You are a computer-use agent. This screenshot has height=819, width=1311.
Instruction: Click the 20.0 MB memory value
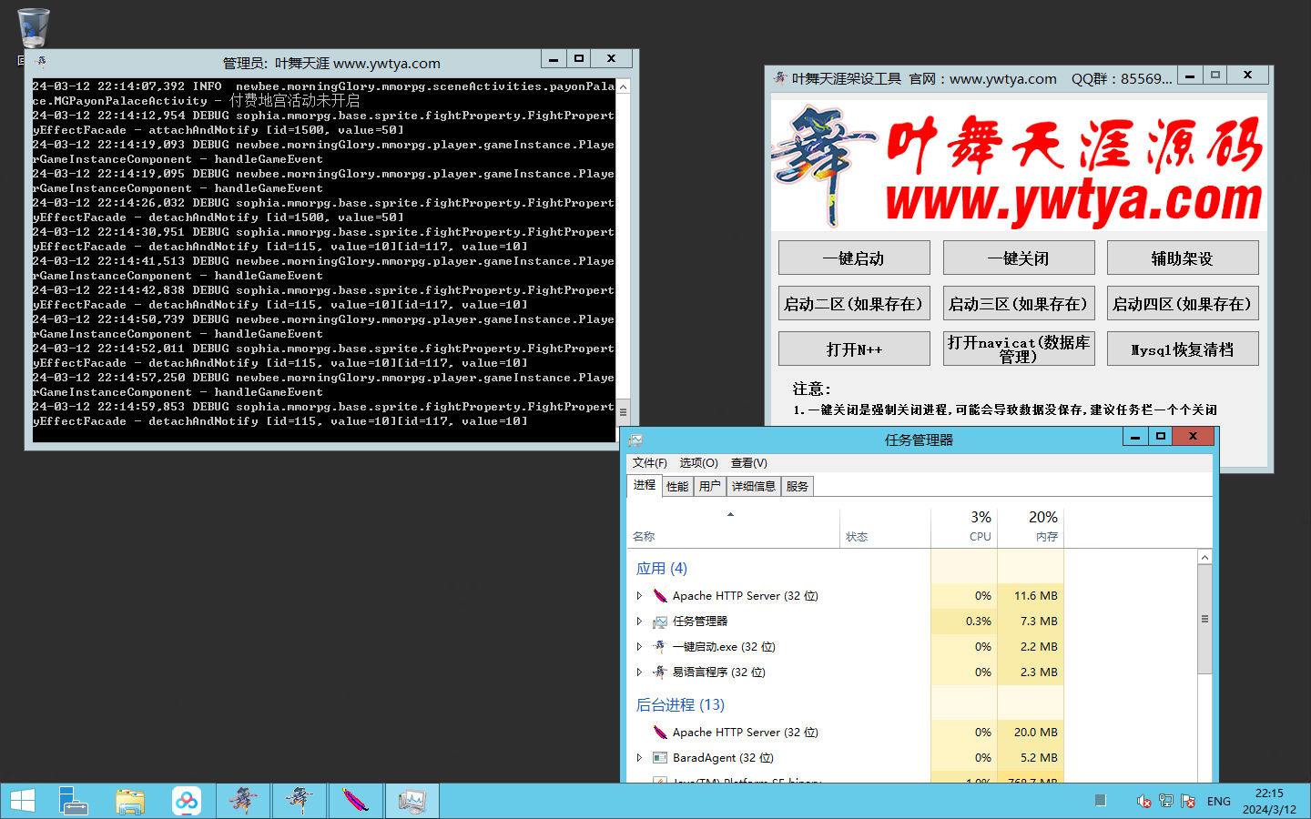[1036, 733]
